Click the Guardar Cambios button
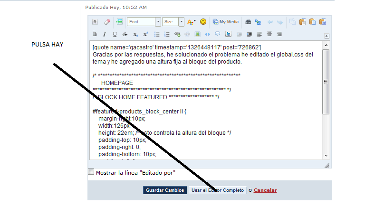The image size is (365, 206). click(x=165, y=190)
